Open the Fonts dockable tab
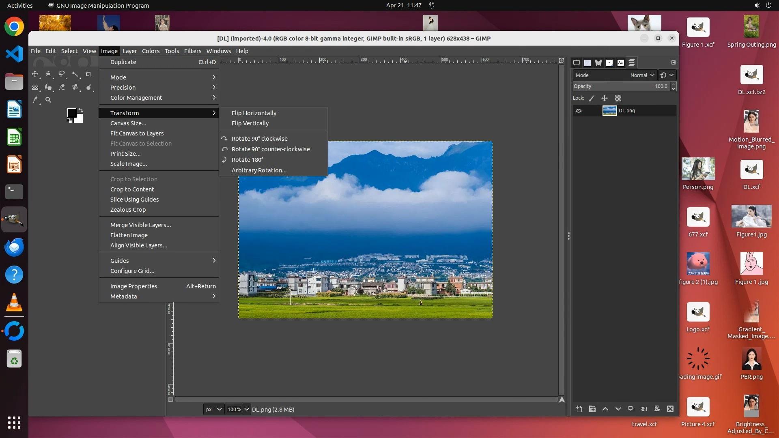The height and width of the screenshot is (438, 779). (620, 63)
